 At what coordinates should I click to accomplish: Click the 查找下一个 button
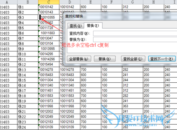pyautogui.click(x=162, y=59)
